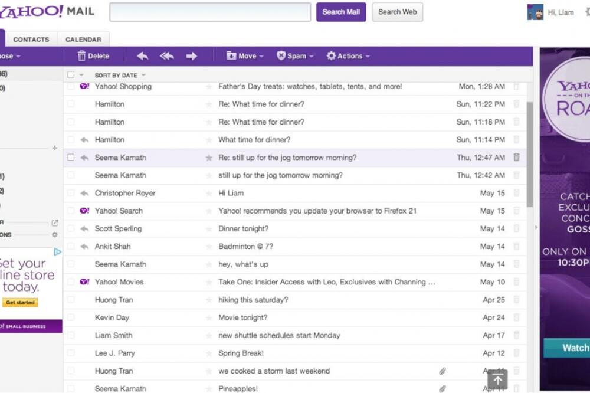
Task: Open the attachment paperclip on Huong Tran's cooking email
Action: [442, 371]
